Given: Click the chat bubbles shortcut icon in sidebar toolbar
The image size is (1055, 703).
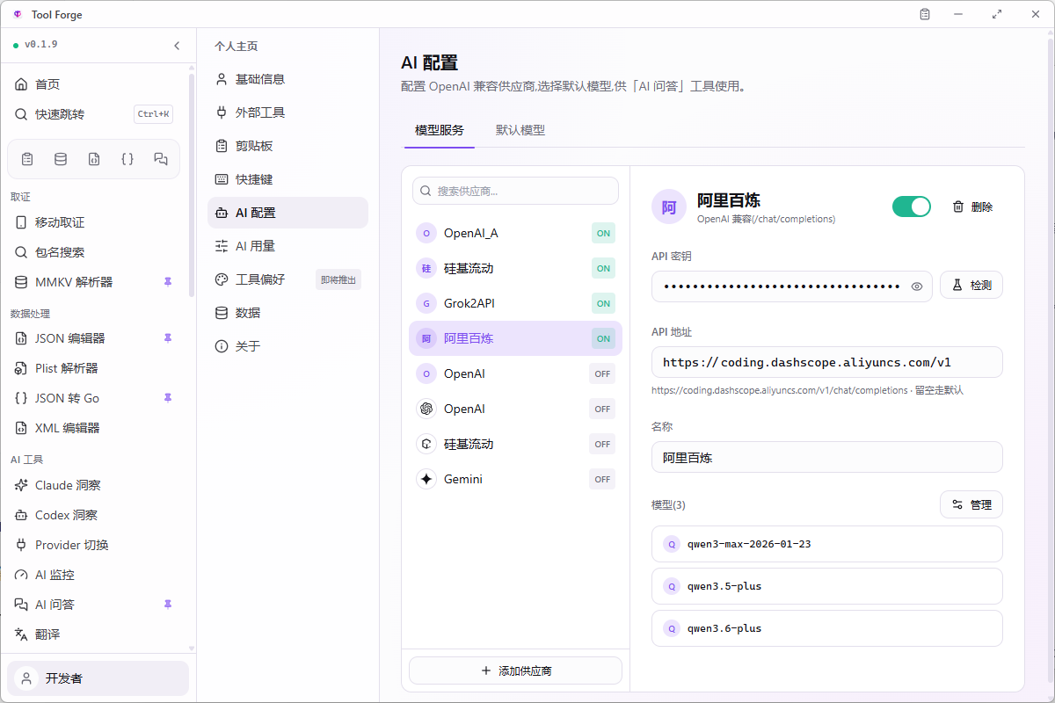Looking at the screenshot, I should (161, 159).
